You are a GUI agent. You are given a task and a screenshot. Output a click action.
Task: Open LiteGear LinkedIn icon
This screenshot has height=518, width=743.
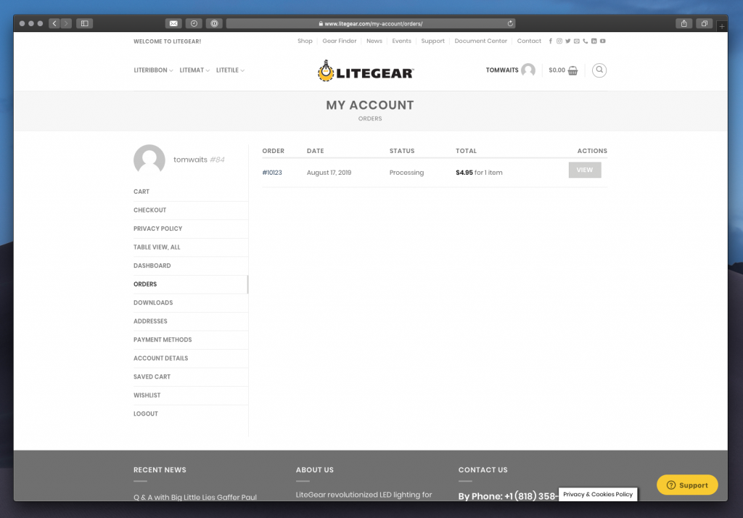click(594, 41)
